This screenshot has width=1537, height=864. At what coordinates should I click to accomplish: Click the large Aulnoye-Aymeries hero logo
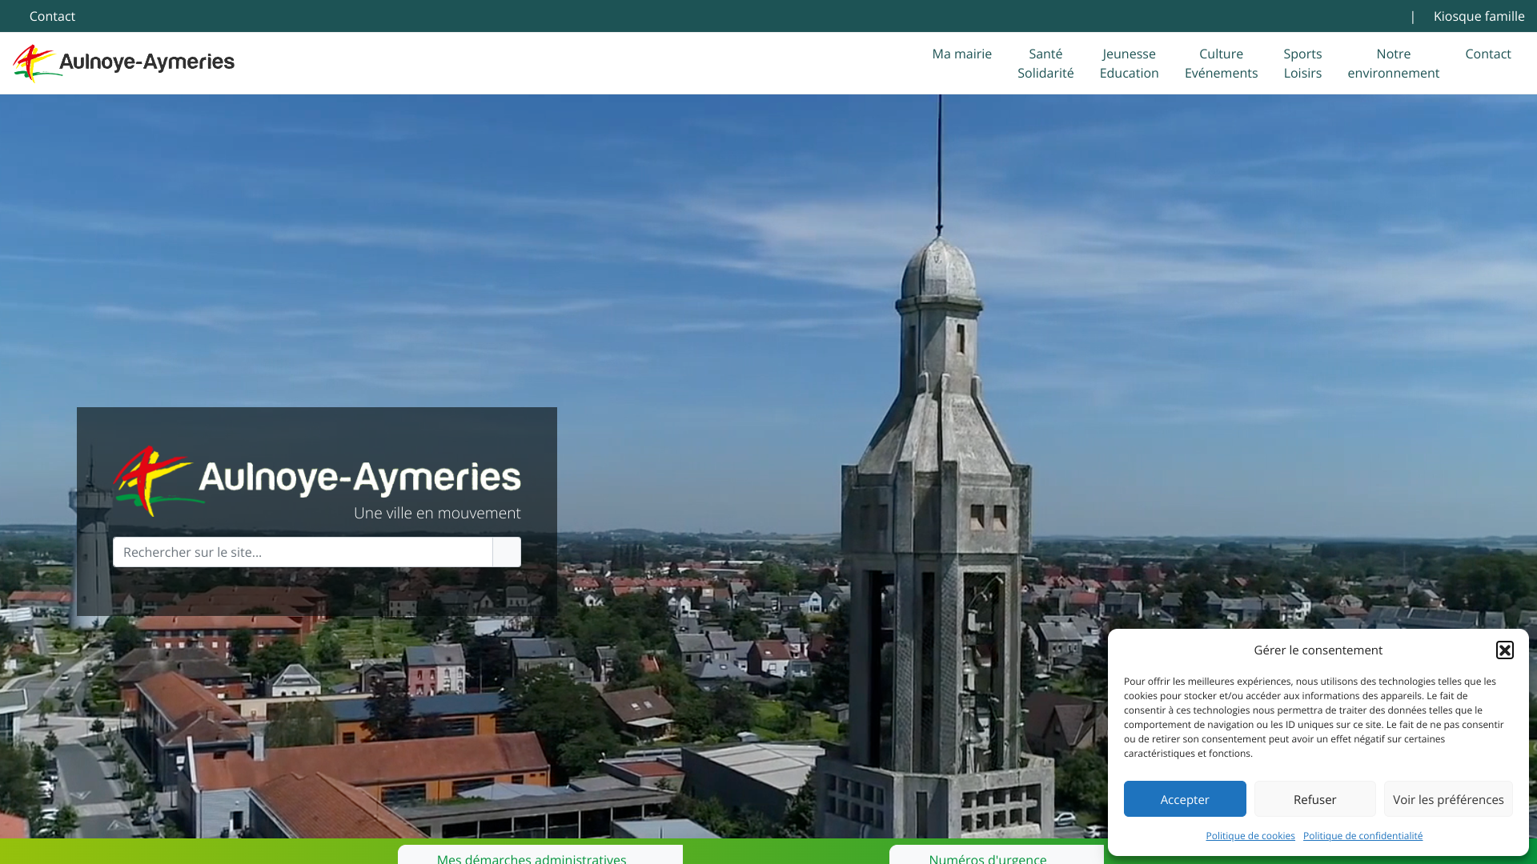point(317,482)
